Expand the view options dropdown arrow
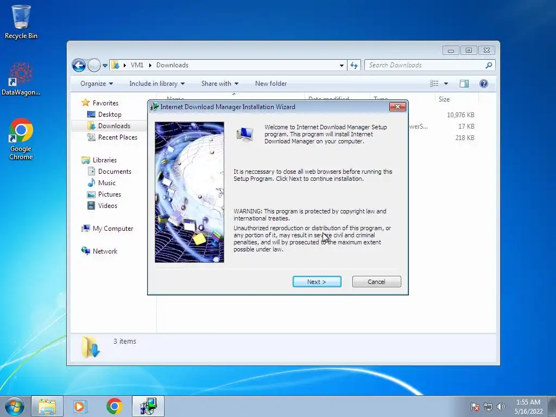This screenshot has width=556, height=417. pyautogui.click(x=446, y=84)
